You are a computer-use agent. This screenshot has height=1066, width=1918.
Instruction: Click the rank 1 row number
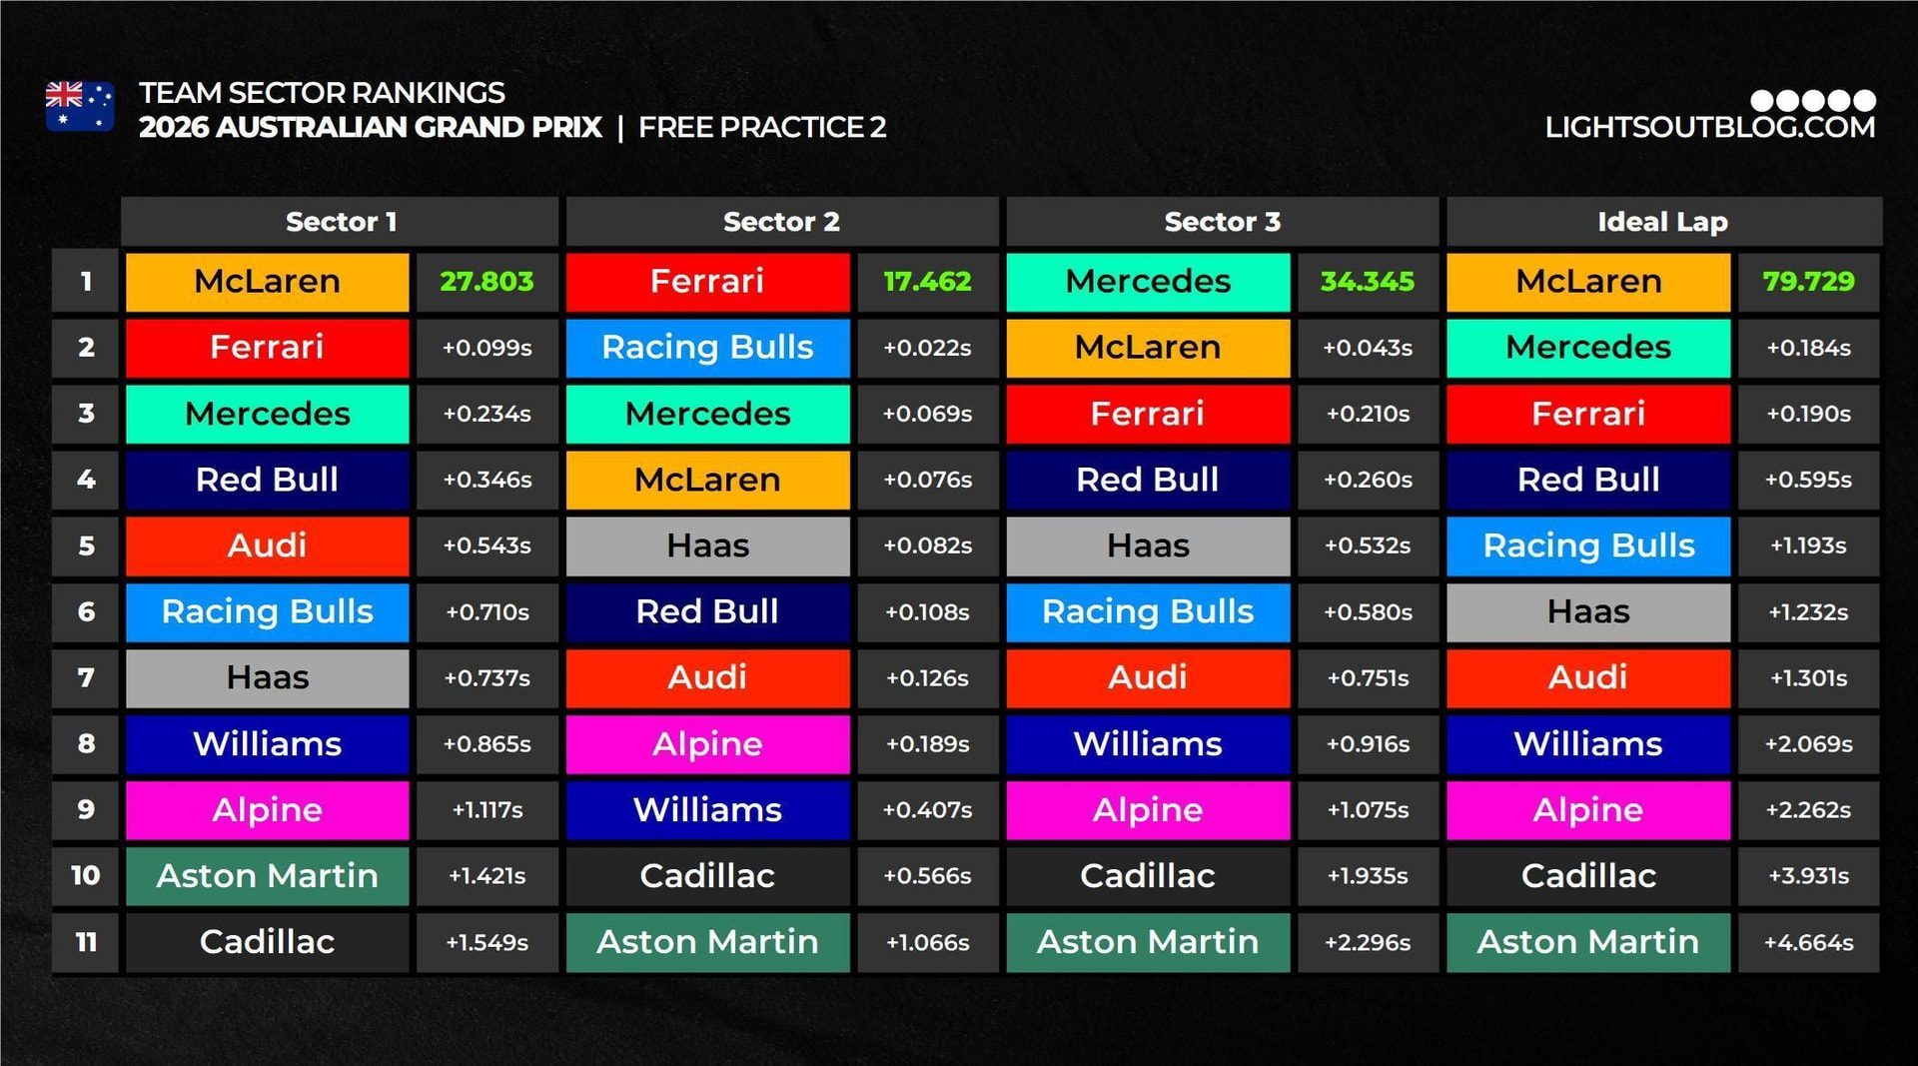pos(86,282)
